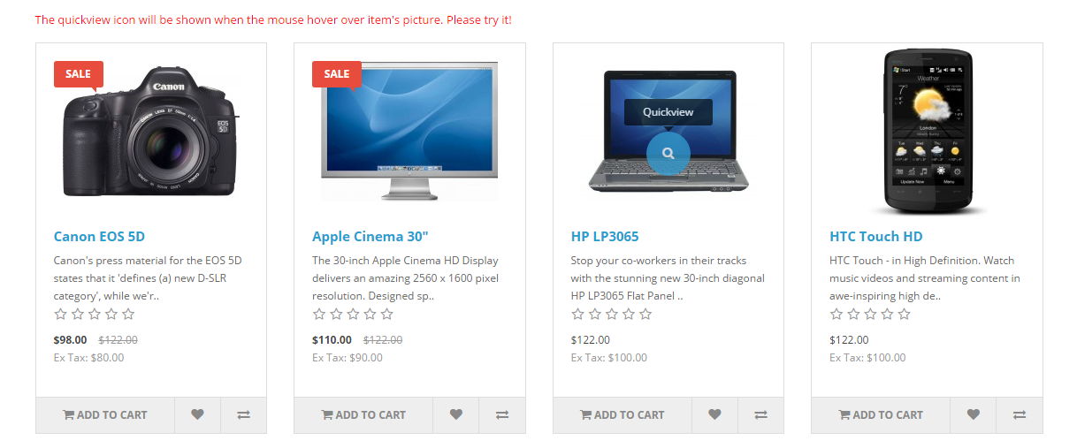This screenshot has height=448, width=1077.
Task: Add HTC Touch HD to wishlist heart
Action: [x=973, y=414]
